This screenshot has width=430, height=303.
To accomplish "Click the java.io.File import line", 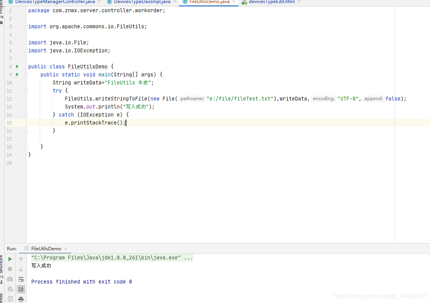I will [58, 42].
